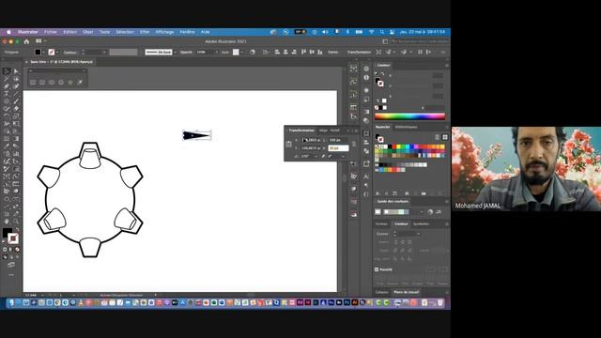Open macOS Spotlight search
The height and width of the screenshot is (338, 601).
pyautogui.click(x=382, y=32)
